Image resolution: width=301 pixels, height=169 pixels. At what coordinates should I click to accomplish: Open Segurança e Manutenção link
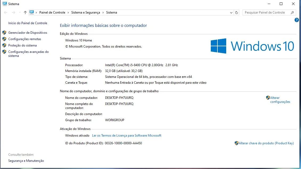(26, 161)
